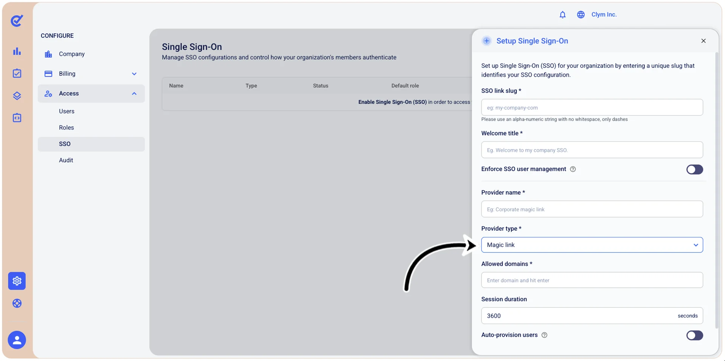Viewport: 725px width, 361px height.
Task: Click the globe language icon
Action: coord(581,14)
